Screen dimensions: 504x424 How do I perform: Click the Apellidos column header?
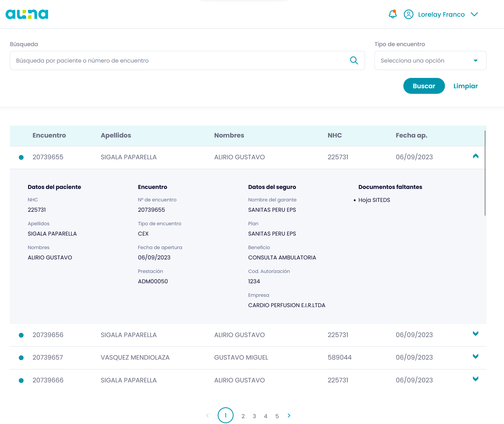point(116,135)
